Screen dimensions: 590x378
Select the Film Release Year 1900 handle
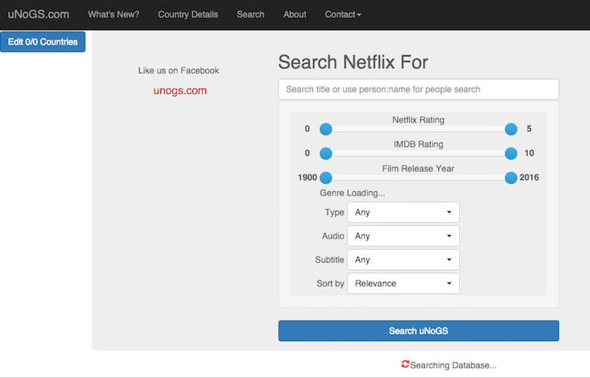click(x=326, y=178)
